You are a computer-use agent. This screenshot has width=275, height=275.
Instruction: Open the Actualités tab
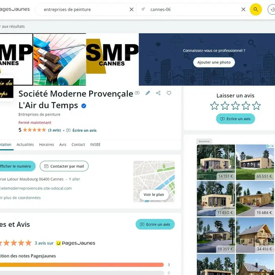[x=25, y=145]
